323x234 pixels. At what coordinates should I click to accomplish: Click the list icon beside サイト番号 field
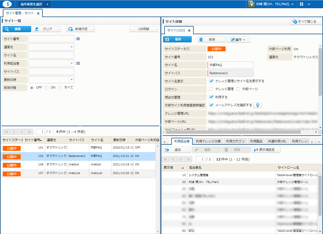click(x=78, y=39)
